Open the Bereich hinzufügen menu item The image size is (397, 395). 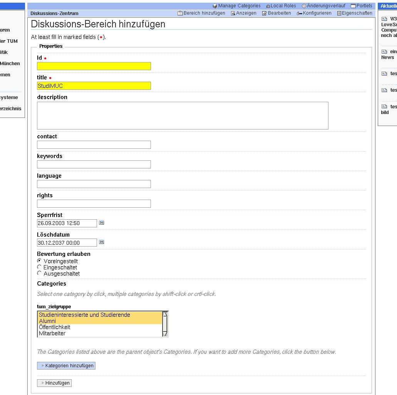click(x=204, y=13)
